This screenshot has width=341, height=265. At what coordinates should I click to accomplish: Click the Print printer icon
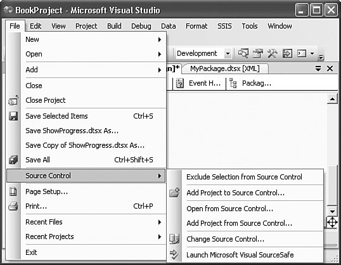13,206
